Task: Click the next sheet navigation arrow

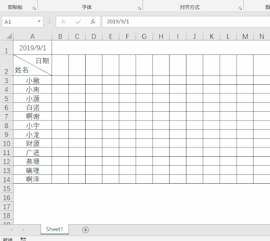Action: 23,230
